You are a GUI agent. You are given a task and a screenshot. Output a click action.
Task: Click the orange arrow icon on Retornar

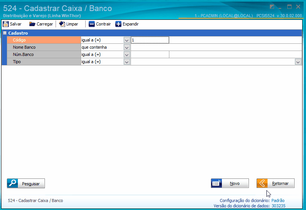(262, 183)
